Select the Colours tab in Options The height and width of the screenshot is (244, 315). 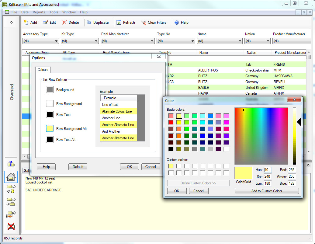43,70
